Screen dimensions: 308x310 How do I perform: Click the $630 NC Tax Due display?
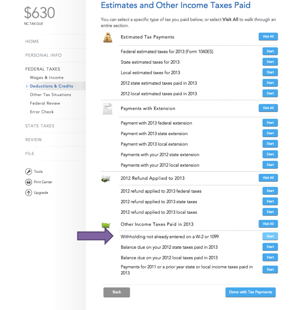[x=39, y=15]
